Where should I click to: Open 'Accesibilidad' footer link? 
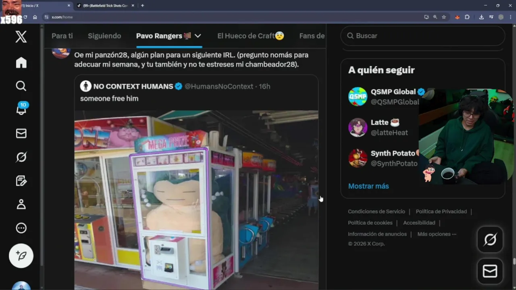coord(419,223)
